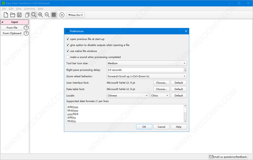Click Email us questions/feedback button
Image resolution: width=253 pixels, height=160 pixels.
[x=228, y=157]
